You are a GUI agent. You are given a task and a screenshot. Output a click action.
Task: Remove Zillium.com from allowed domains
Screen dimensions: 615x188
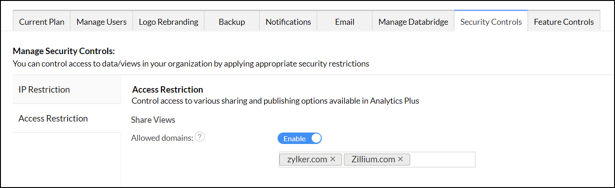coord(400,159)
